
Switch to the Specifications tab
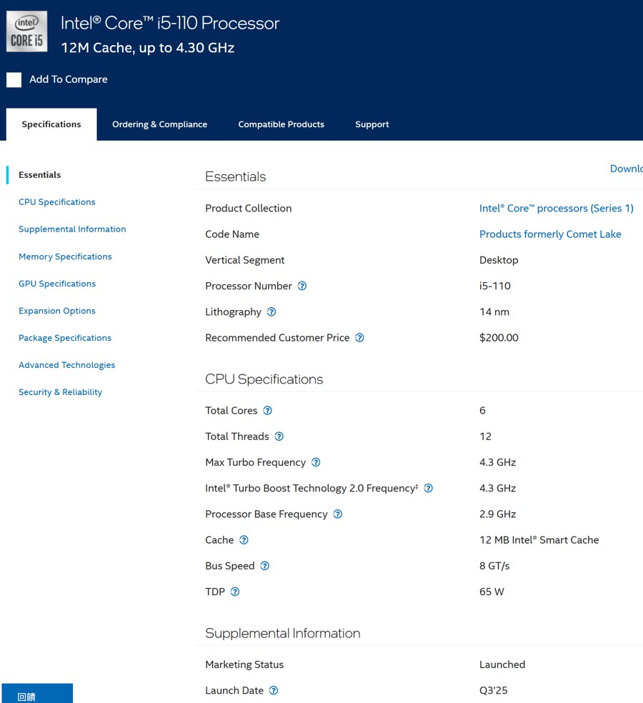(51, 124)
